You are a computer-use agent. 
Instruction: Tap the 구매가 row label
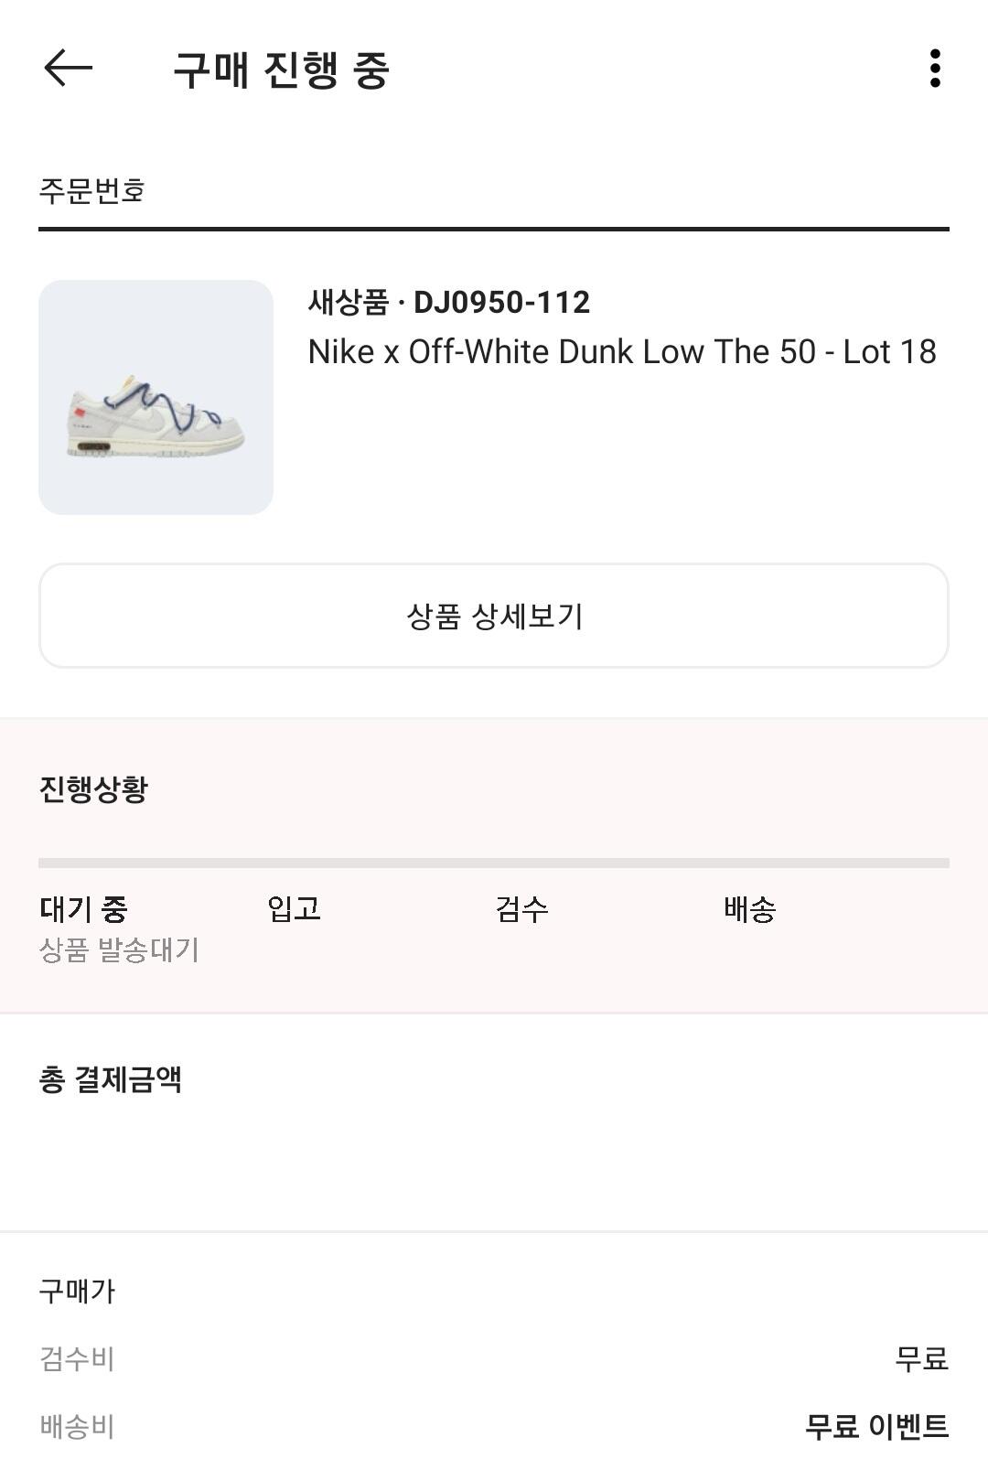(77, 1291)
